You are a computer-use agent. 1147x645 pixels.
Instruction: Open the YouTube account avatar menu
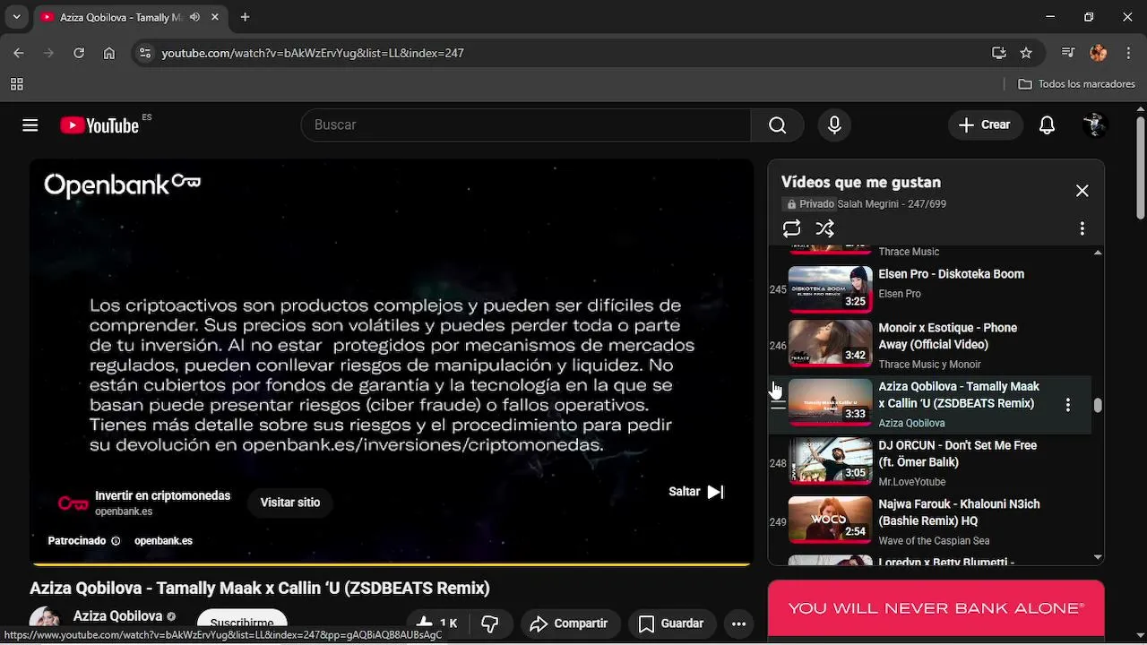(x=1095, y=125)
